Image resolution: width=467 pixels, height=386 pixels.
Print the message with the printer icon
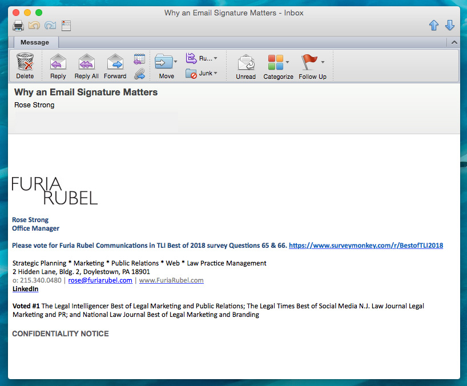18,26
